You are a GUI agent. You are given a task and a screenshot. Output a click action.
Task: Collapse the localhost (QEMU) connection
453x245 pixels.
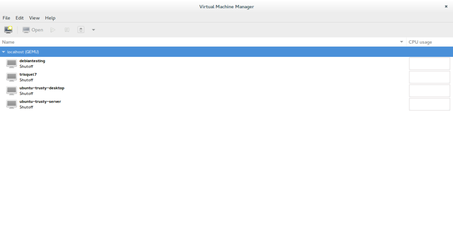click(3, 52)
